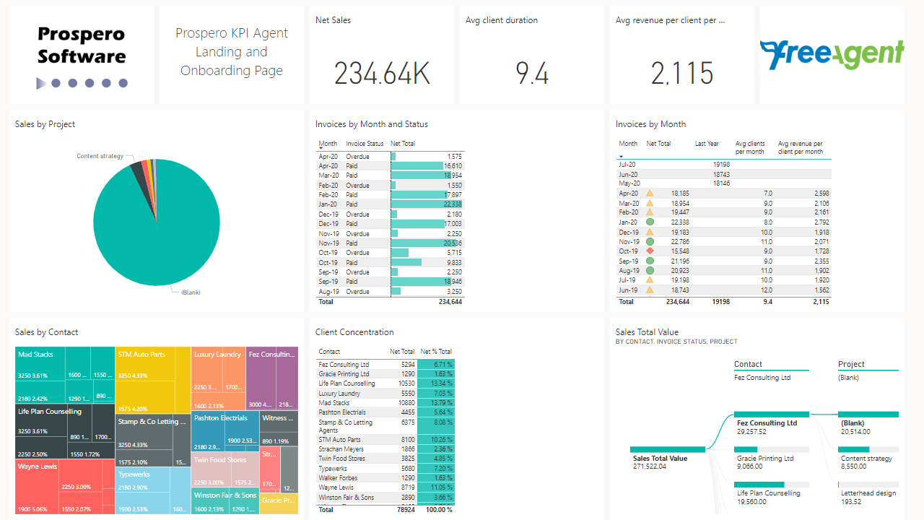Select the Luxury Laundry treemap tile
Screen dimensions: 924x520
(x=218, y=379)
